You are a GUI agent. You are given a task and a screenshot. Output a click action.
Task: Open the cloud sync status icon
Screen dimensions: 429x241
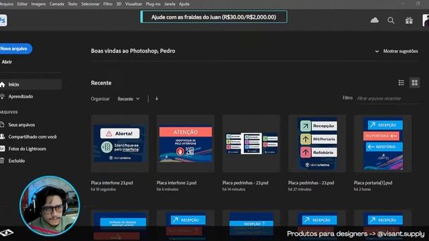[375, 20]
